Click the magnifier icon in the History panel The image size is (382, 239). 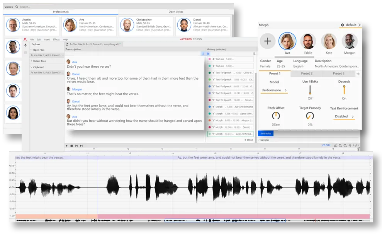[254, 54]
